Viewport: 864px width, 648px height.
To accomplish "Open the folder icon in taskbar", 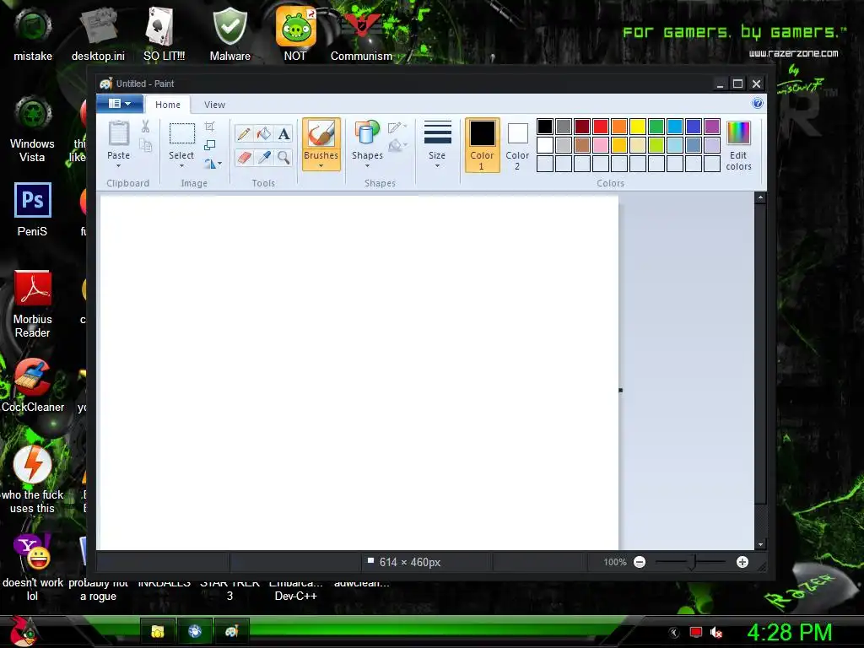I will pos(158,631).
